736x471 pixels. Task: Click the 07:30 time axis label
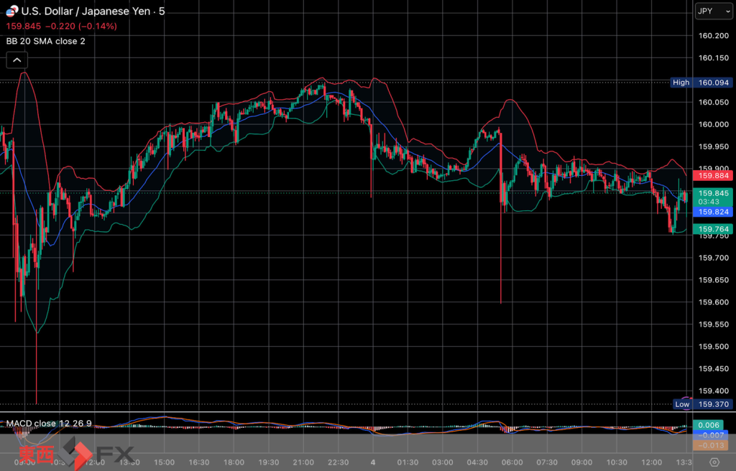click(546, 462)
